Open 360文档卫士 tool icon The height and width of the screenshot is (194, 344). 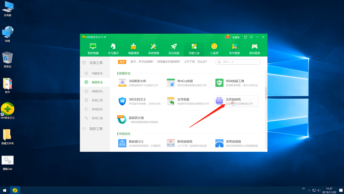[122, 101]
